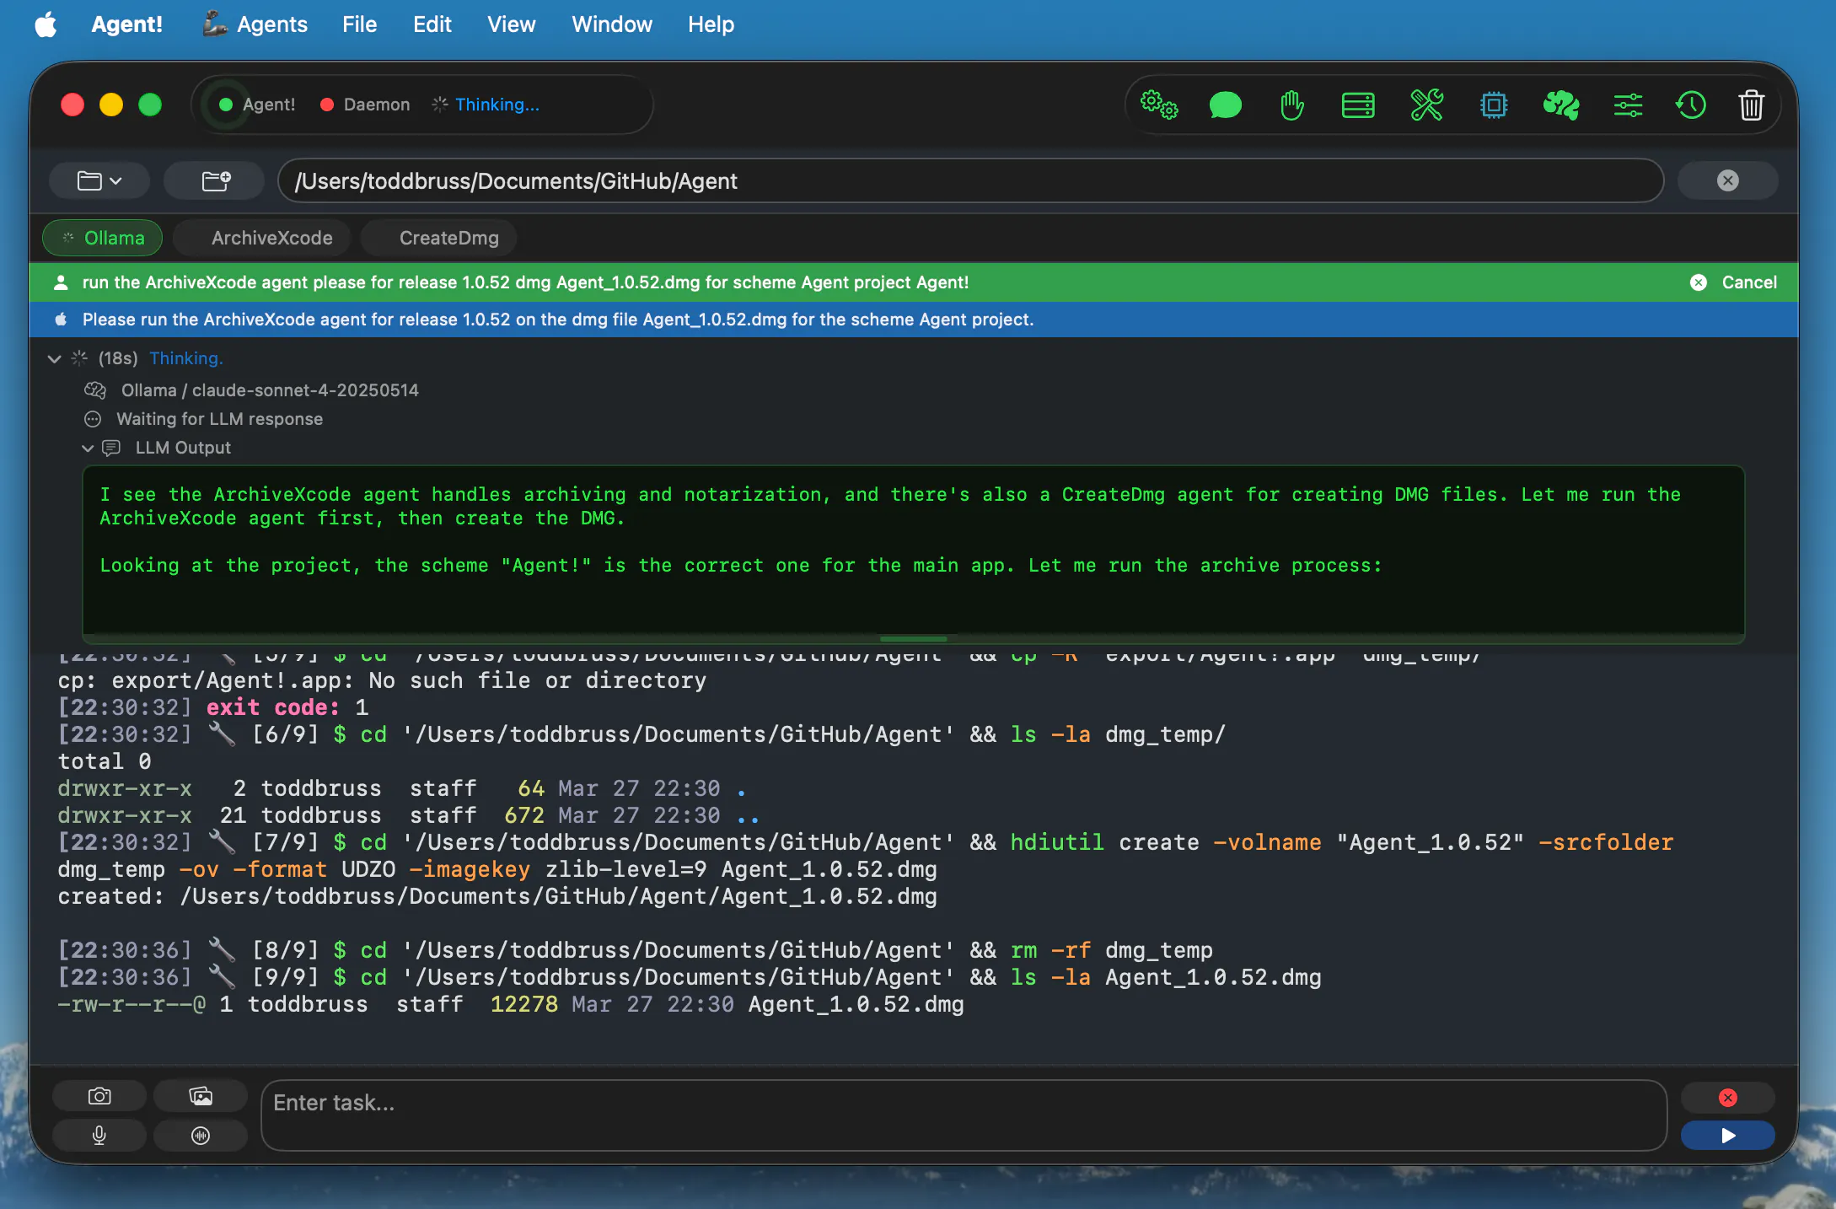Click the 'total 0' output line
Viewport: 1836px width, 1209px height.
pyautogui.click(x=105, y=761)
